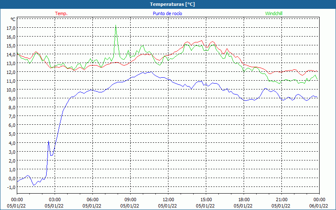This screenshot has width=336, height=210.
Task: Click the '18:00' time label on the x-axis
Action: [x=244, y=200]
